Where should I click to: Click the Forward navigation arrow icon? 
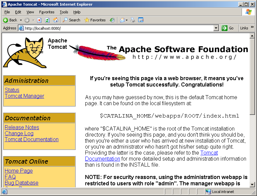[27, 20]
